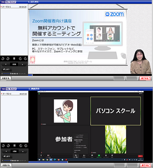Toggle the Zoom microphone mute icon
Screen dimensions: 153x168
(41, 156)
